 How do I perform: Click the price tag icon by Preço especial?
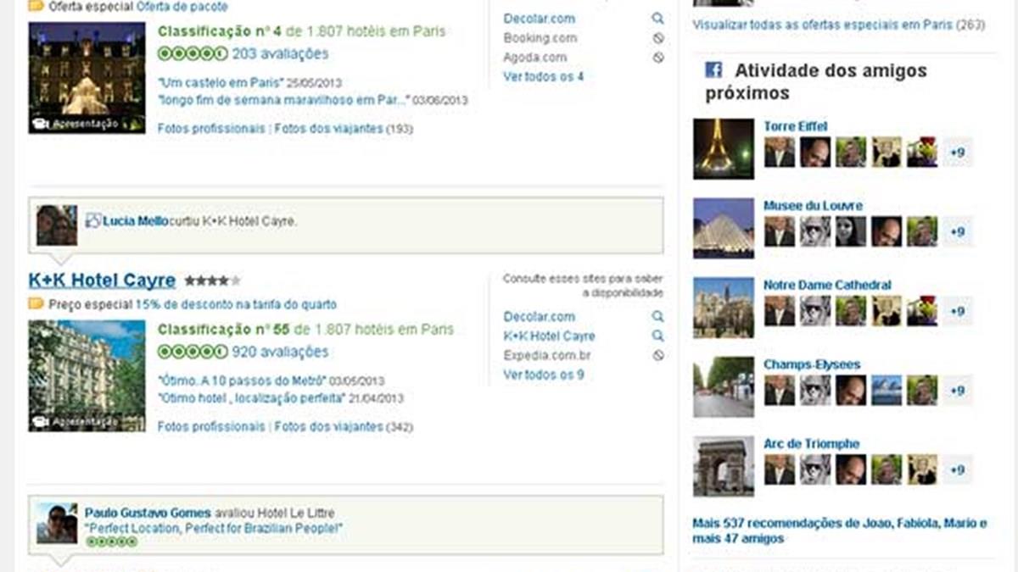pyautogui.click(x=36, y=303)
